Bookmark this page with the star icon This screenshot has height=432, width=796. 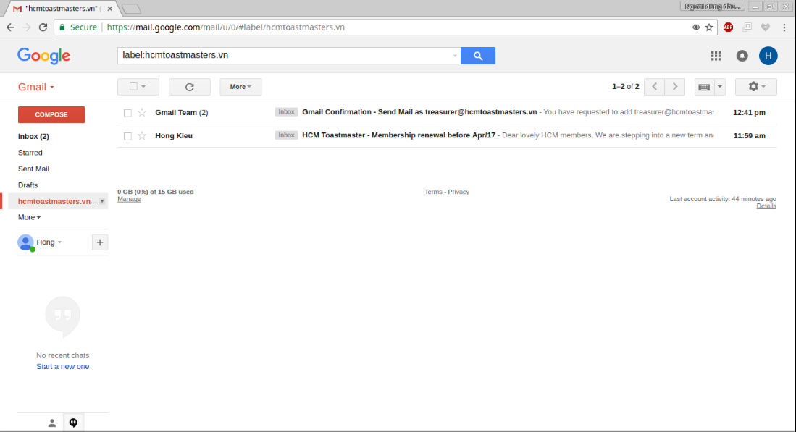tap(709, 27)
